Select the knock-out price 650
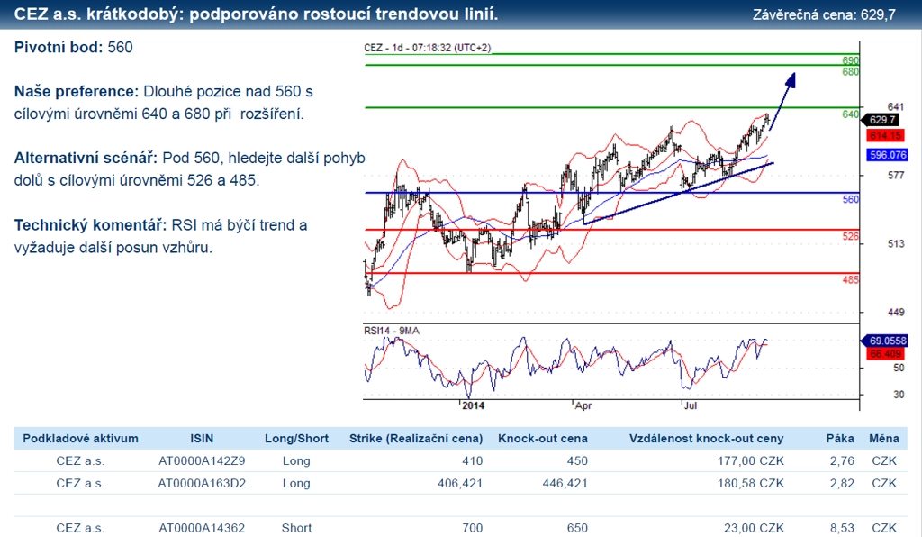The width and height of the screenshot is (922, 537). pos(577,528)
